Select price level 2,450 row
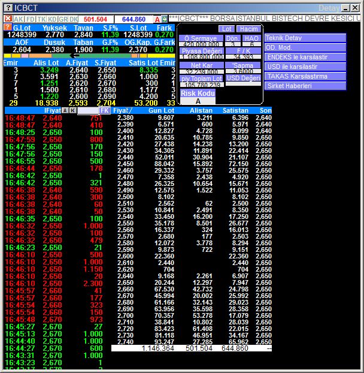This screenshot has height=373, width=364. [194, 164]
